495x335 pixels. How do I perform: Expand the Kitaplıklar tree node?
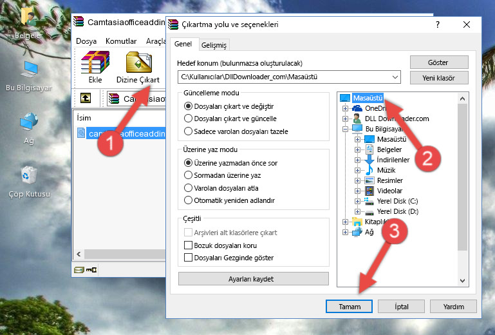[x=345, y=222]
